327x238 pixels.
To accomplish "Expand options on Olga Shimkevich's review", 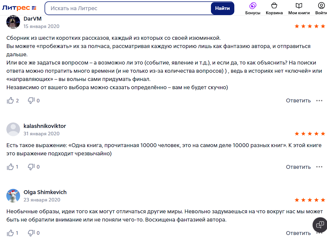I will 319,233.
